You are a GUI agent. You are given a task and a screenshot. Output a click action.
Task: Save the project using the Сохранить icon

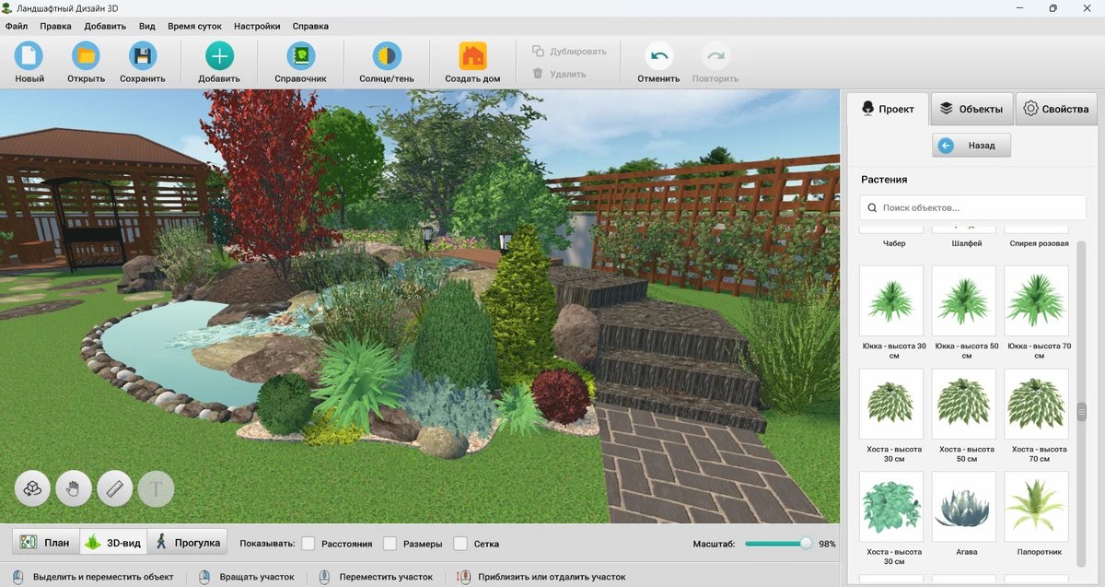[x=143, y=57]
